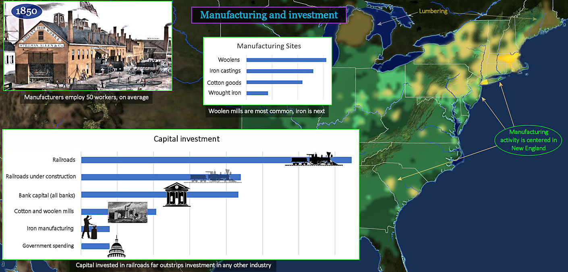Click the bank building icon
This screenshot has width=568, height=272.
(x=176, y=194)
